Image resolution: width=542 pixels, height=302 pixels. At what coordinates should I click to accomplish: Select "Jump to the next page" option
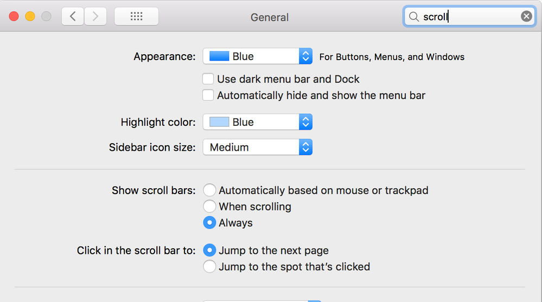coord(209,250)
